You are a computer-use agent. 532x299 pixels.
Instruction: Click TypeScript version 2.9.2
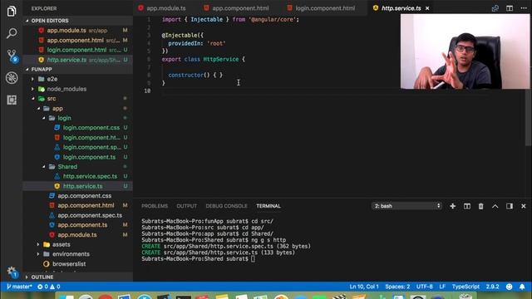492,287
